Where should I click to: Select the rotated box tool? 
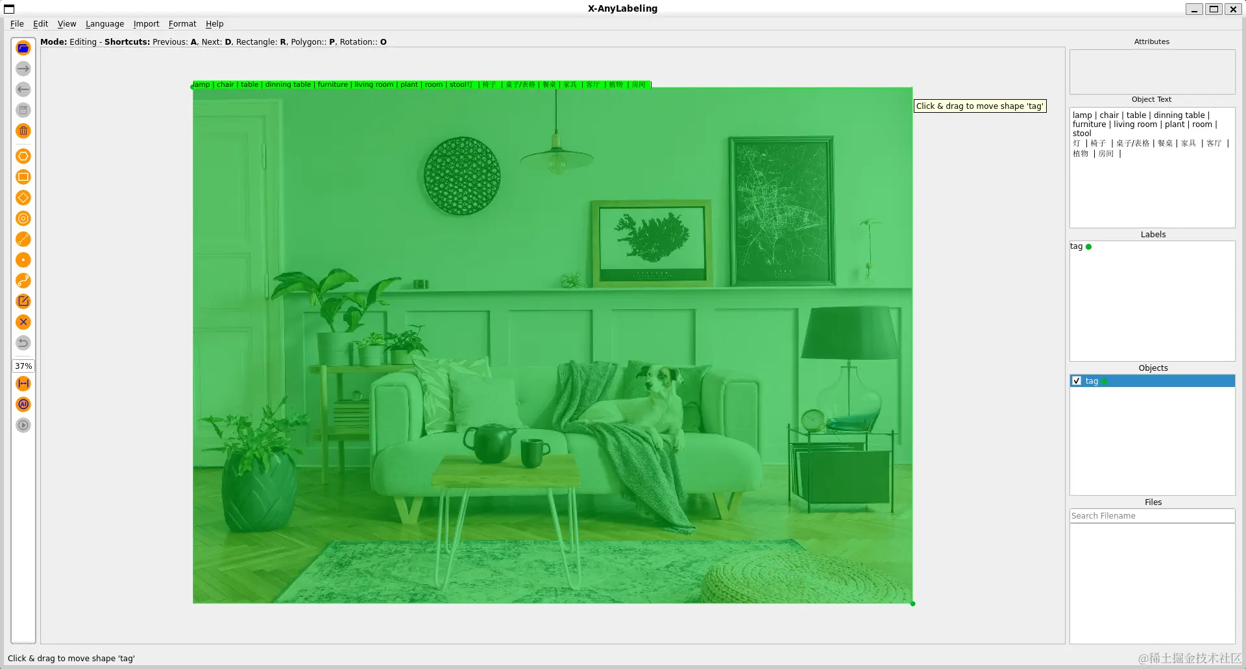(23, 198)
